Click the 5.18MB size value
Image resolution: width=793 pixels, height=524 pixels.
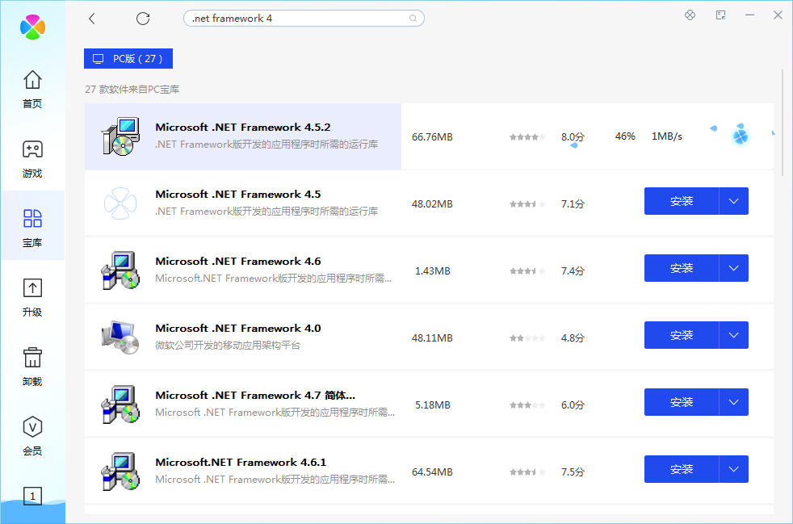coord(432,405)
